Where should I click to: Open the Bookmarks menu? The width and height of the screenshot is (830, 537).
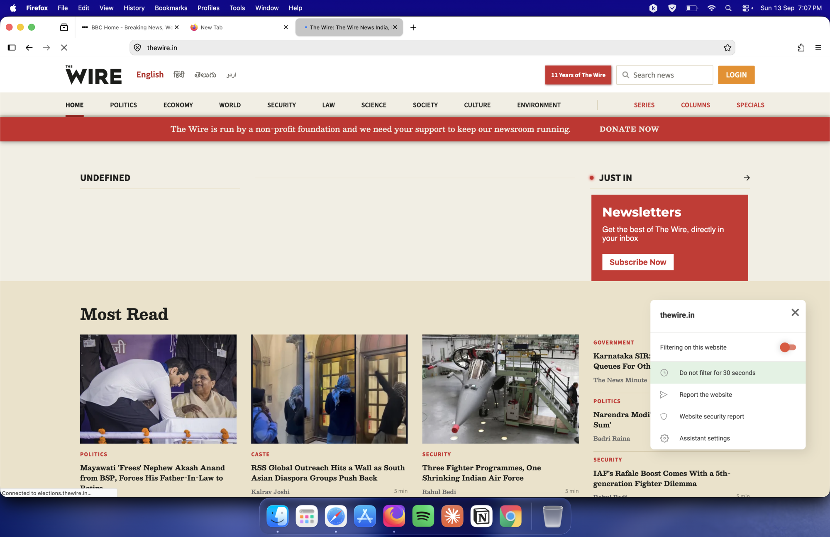(x=171, y=8)
